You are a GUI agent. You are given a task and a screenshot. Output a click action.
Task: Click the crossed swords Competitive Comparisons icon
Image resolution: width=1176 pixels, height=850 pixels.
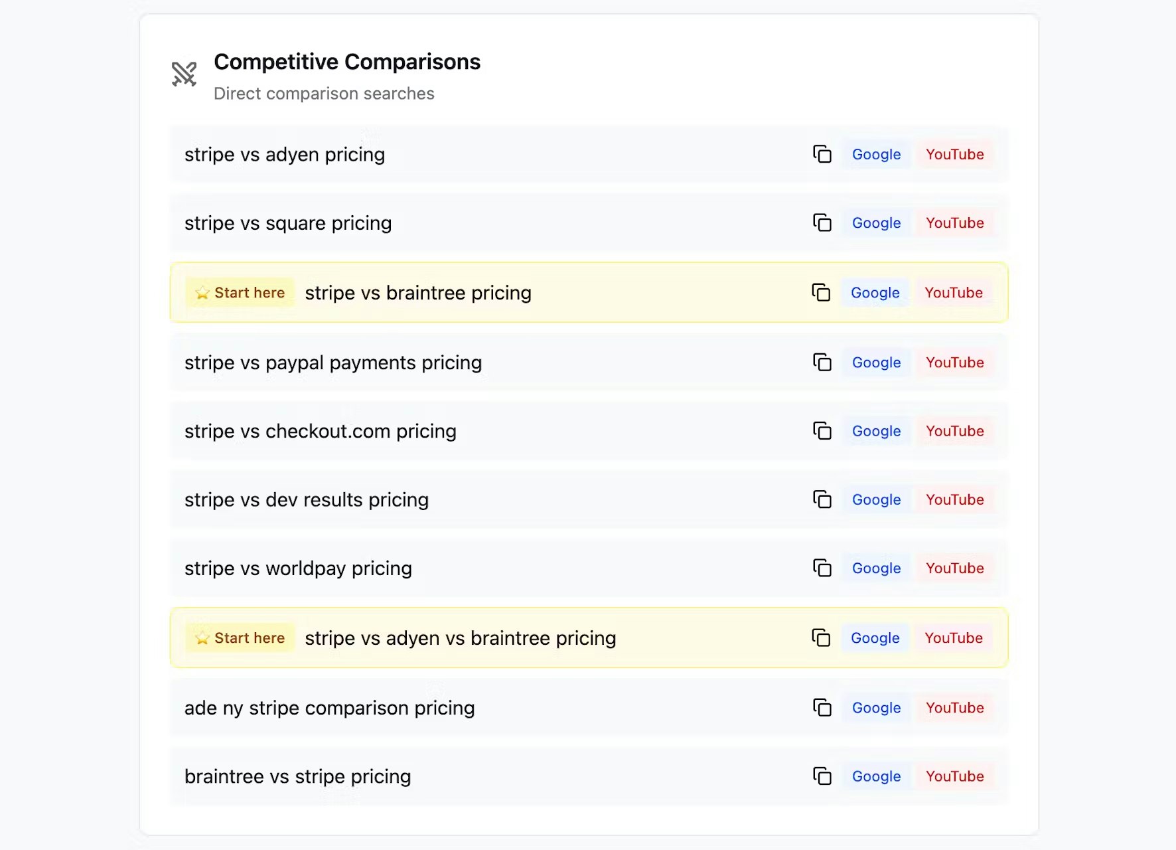(x=183, y=74)
